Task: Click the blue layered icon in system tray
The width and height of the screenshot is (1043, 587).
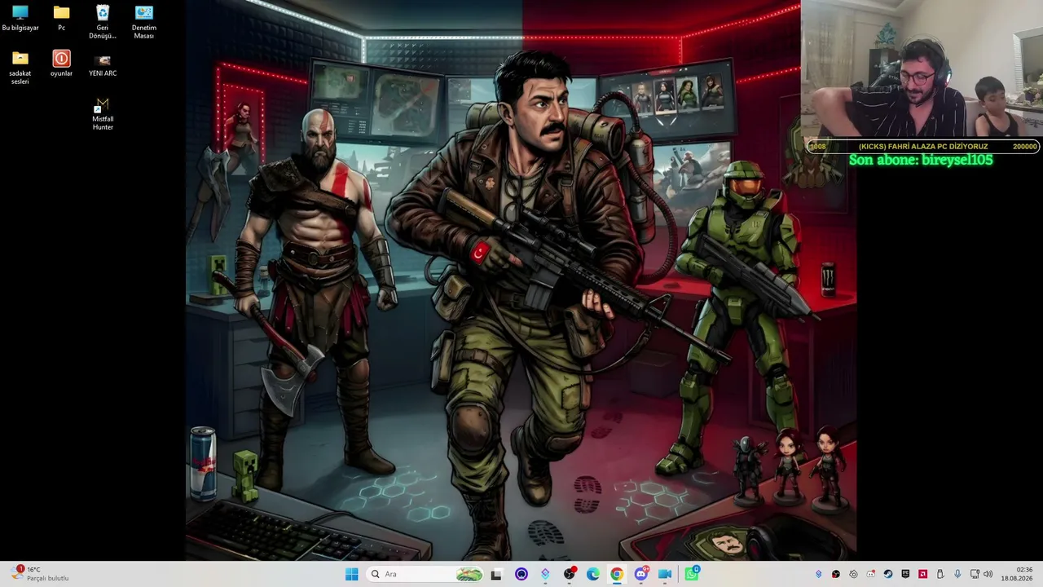Action: pyautogui.click(x=819, y=574)
